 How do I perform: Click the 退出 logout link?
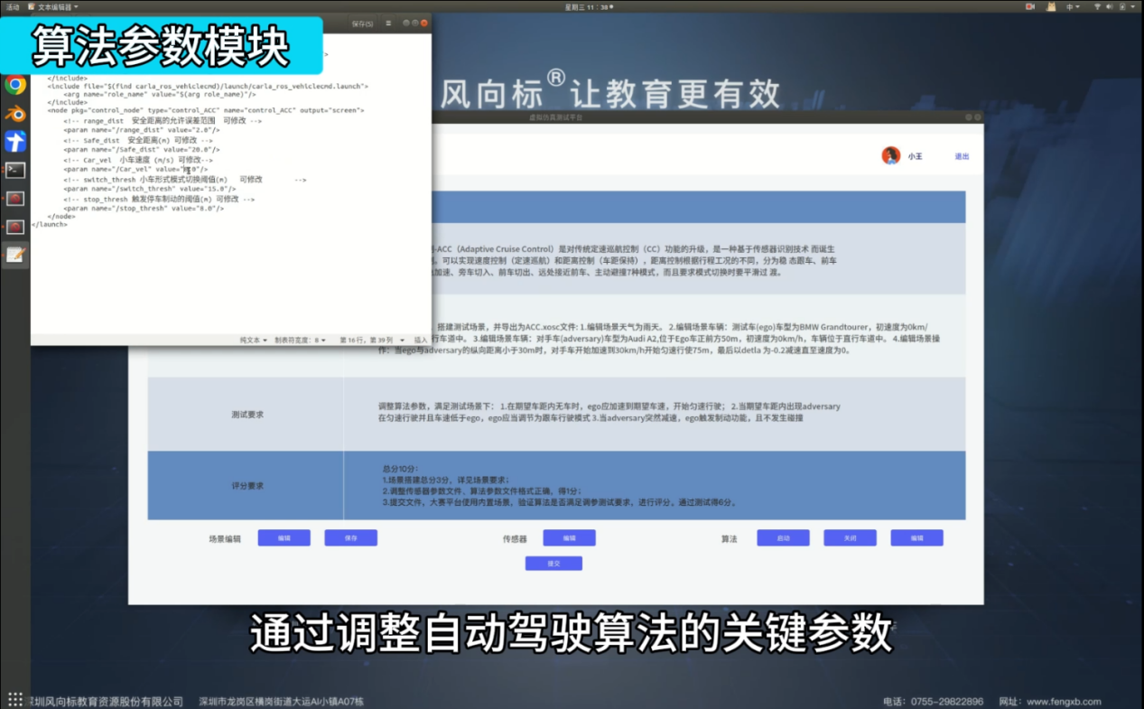(x=961, y=156)
